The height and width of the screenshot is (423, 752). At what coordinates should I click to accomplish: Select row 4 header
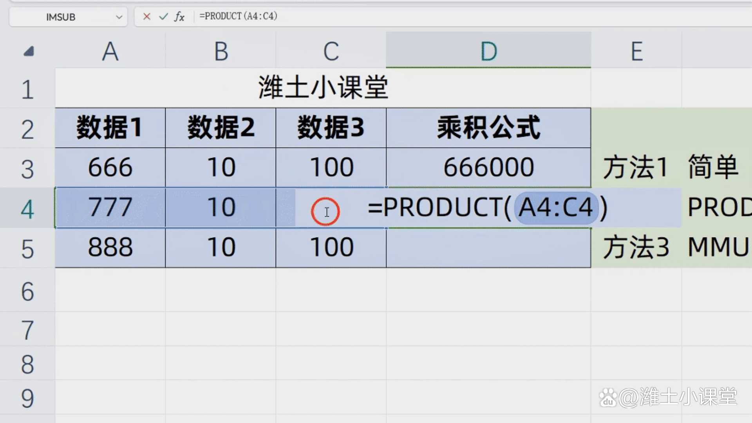pos(27,208)
